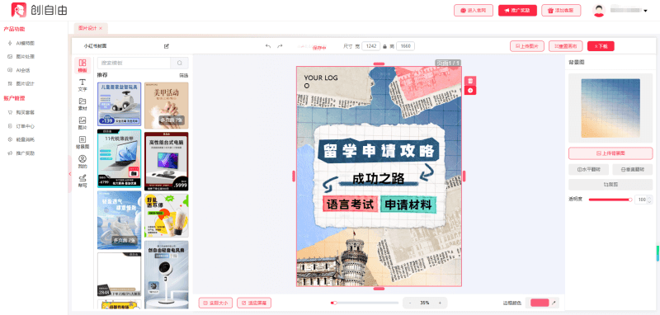Open AI会话 in the sidebar

(x=23, y=70)
